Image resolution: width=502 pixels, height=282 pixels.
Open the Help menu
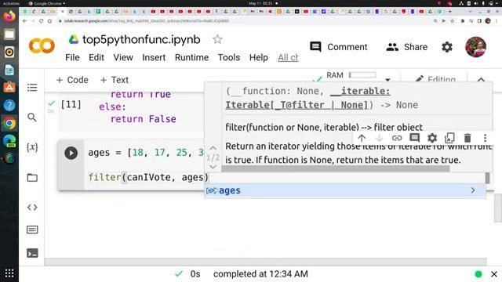[x=259, y=57]
